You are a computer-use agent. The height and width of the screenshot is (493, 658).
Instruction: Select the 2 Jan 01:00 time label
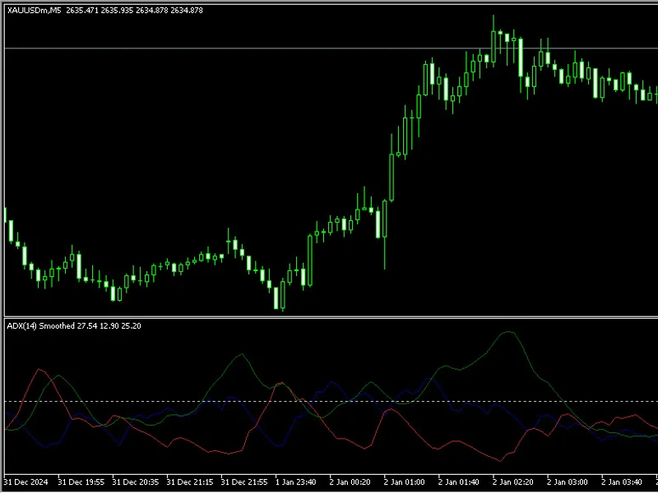pyautogui.click(x=405, y=482)
